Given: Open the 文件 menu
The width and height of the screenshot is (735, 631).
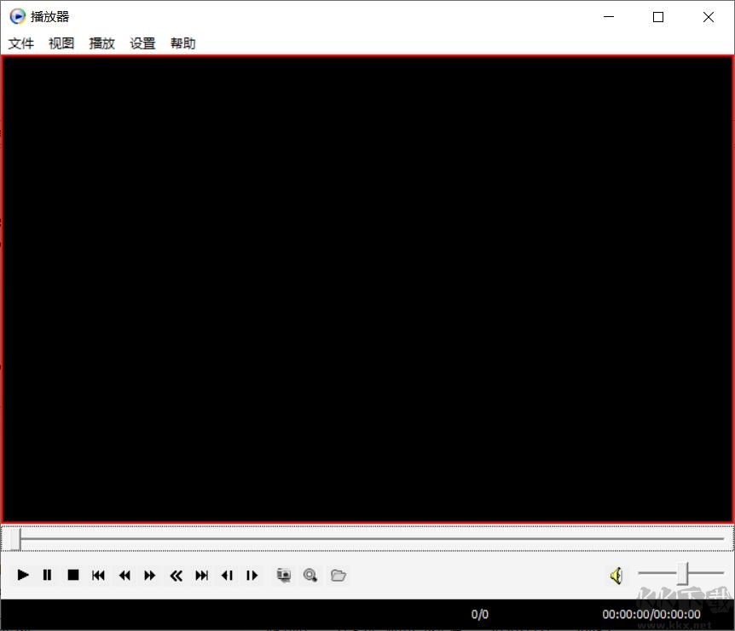Looking at the screenshot, I should pyautogui.click(x=20, y=43).
